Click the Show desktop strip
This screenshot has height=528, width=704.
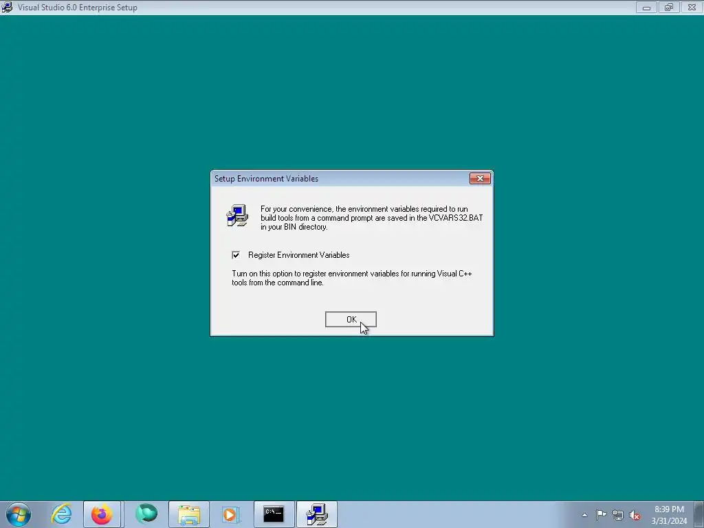coord(699,514)
